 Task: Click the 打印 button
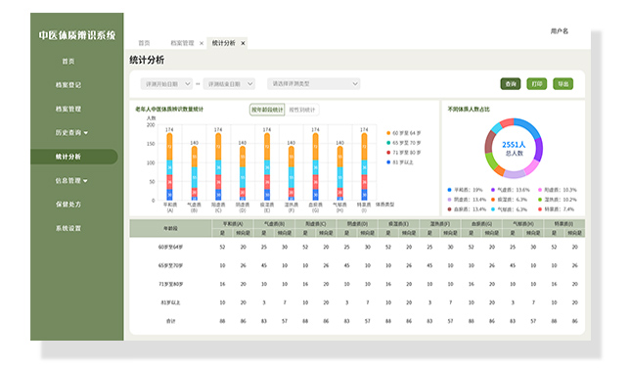(537, 84)
